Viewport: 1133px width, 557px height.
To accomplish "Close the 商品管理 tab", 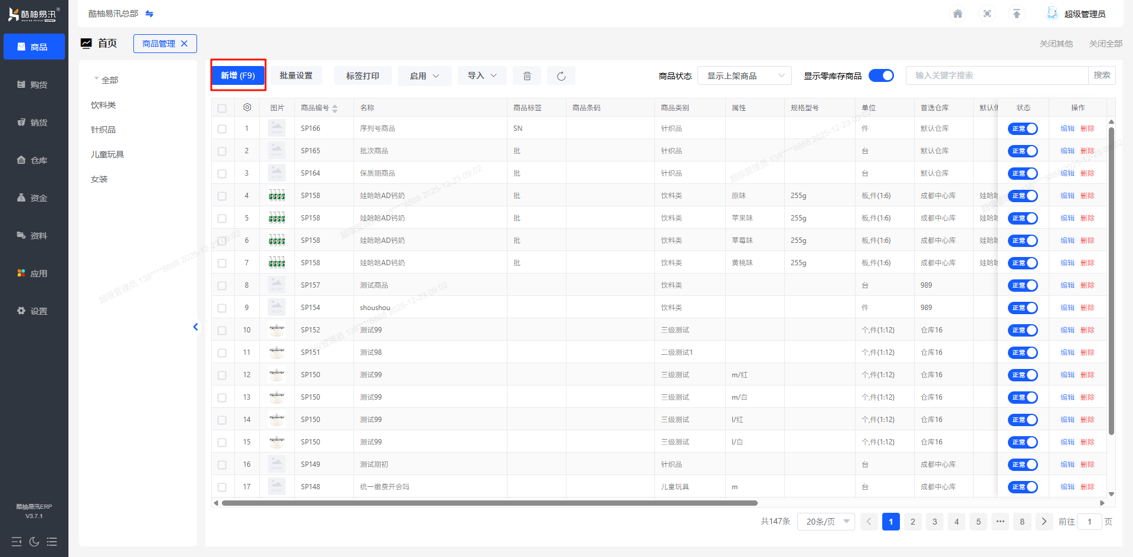I will 184,44.
